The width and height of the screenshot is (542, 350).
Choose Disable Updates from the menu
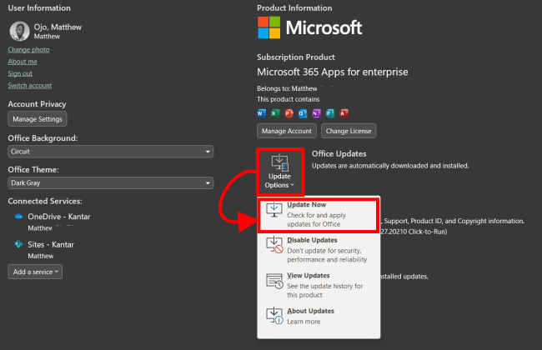click(x=319, y=250)
